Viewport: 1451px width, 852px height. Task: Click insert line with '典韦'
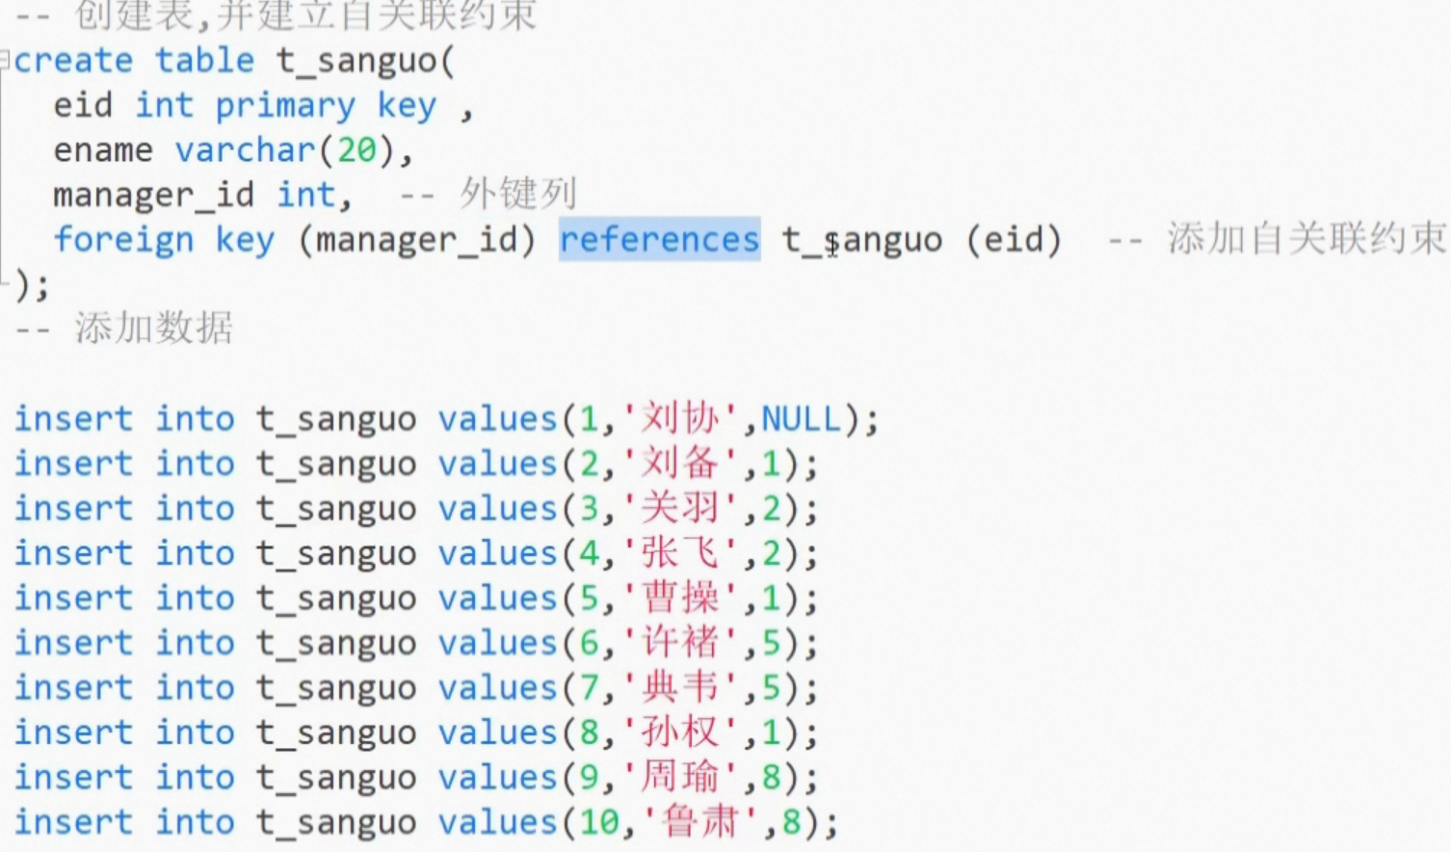click(x=416, y=688)
